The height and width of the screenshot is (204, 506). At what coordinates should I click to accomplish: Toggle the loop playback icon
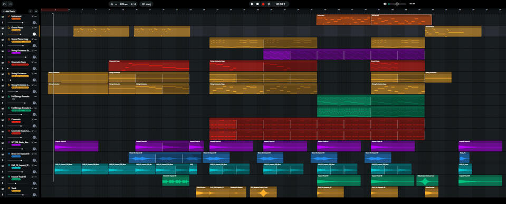tap(269, 4)
